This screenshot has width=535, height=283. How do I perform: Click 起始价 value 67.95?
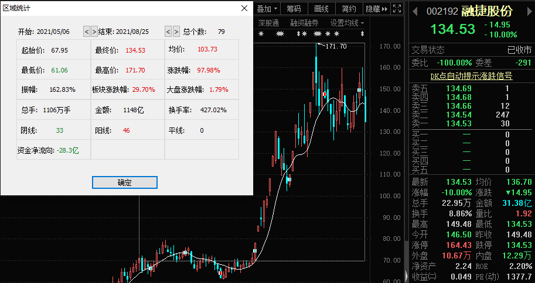[59, 50]
